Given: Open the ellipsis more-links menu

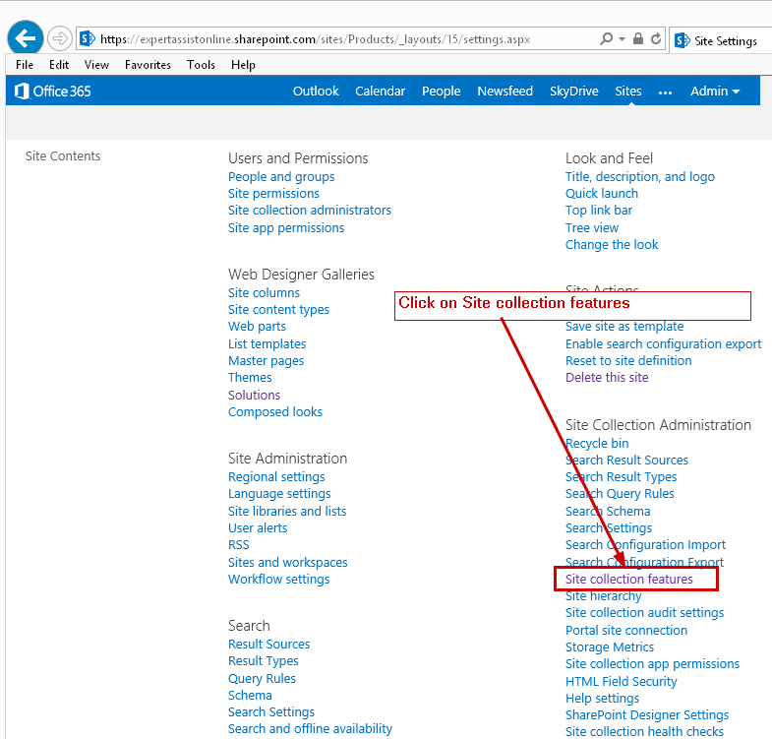Looking at the screenshot, I should 666,92.
